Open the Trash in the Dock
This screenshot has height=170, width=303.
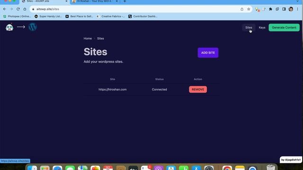(270, 168)
